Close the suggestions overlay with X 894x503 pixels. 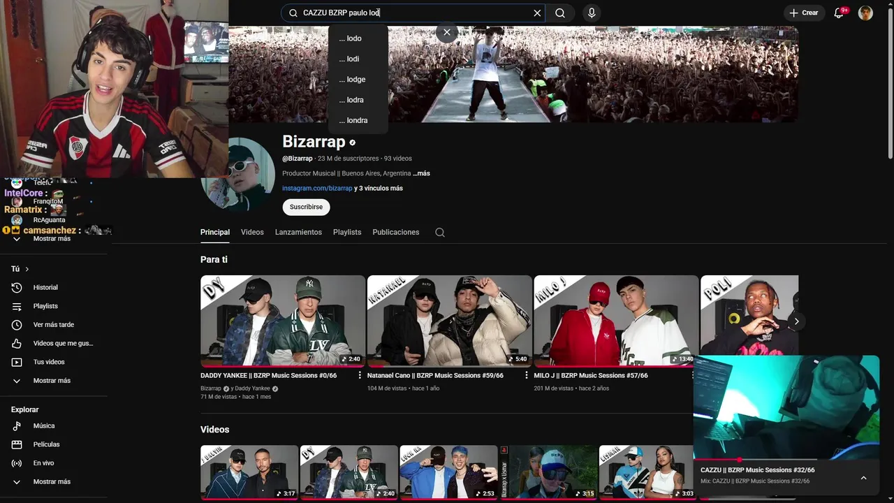point(447,32)
